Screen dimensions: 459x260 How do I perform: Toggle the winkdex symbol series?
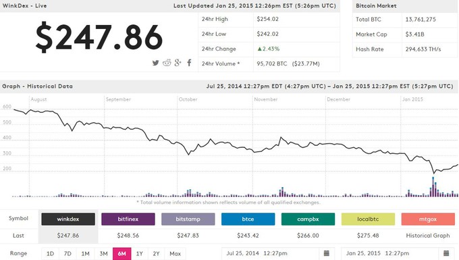pos(68,219)
